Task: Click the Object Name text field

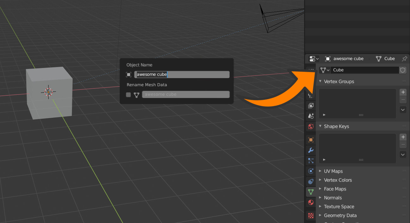Action: click(x=182, y=75)
